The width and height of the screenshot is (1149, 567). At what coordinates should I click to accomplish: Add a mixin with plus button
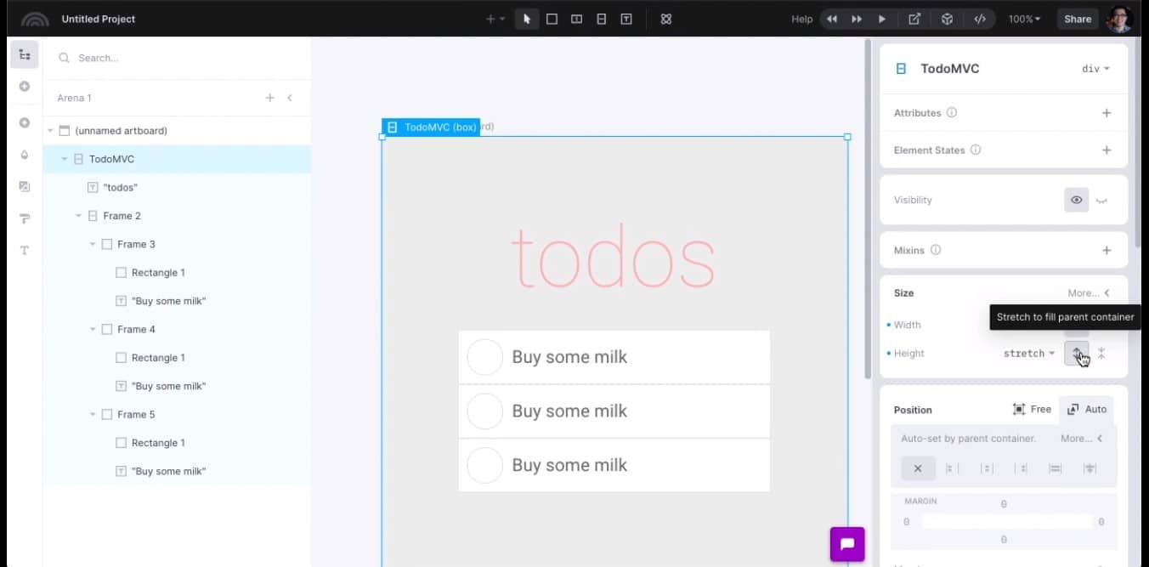(1107, 250)
